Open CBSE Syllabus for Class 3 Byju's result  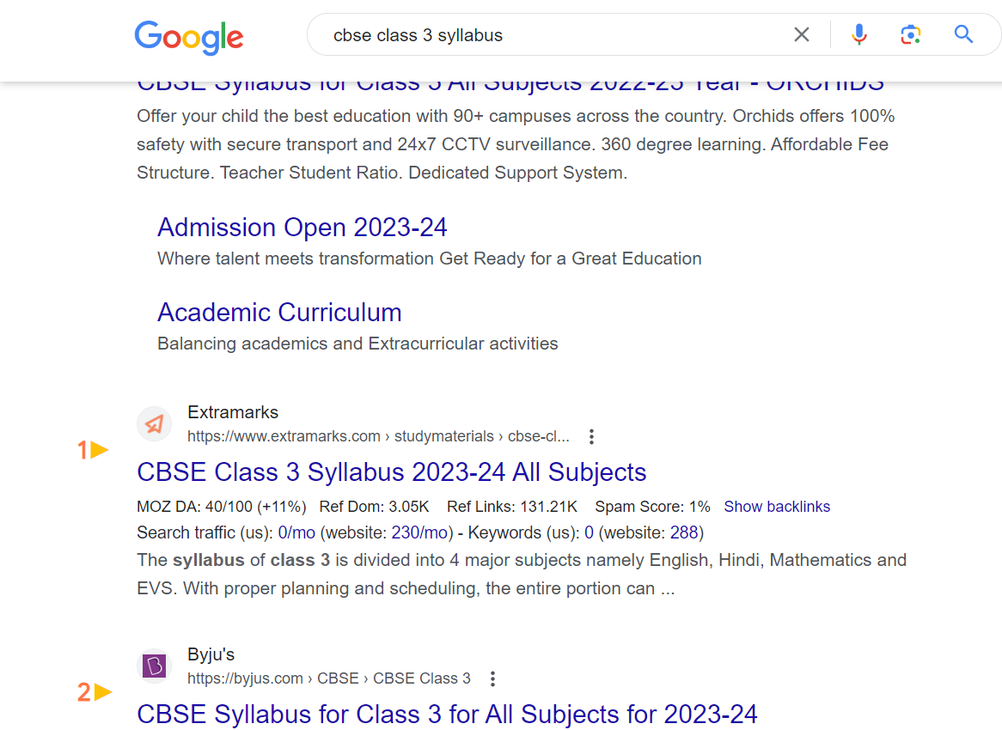pos(448,714)
